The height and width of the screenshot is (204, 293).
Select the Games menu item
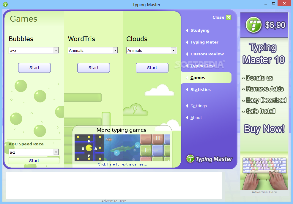point(206,78)
